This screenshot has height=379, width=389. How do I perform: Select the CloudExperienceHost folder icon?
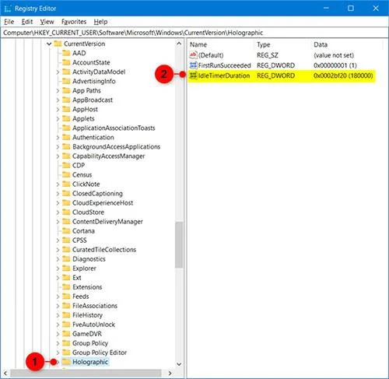coord(66,203)
